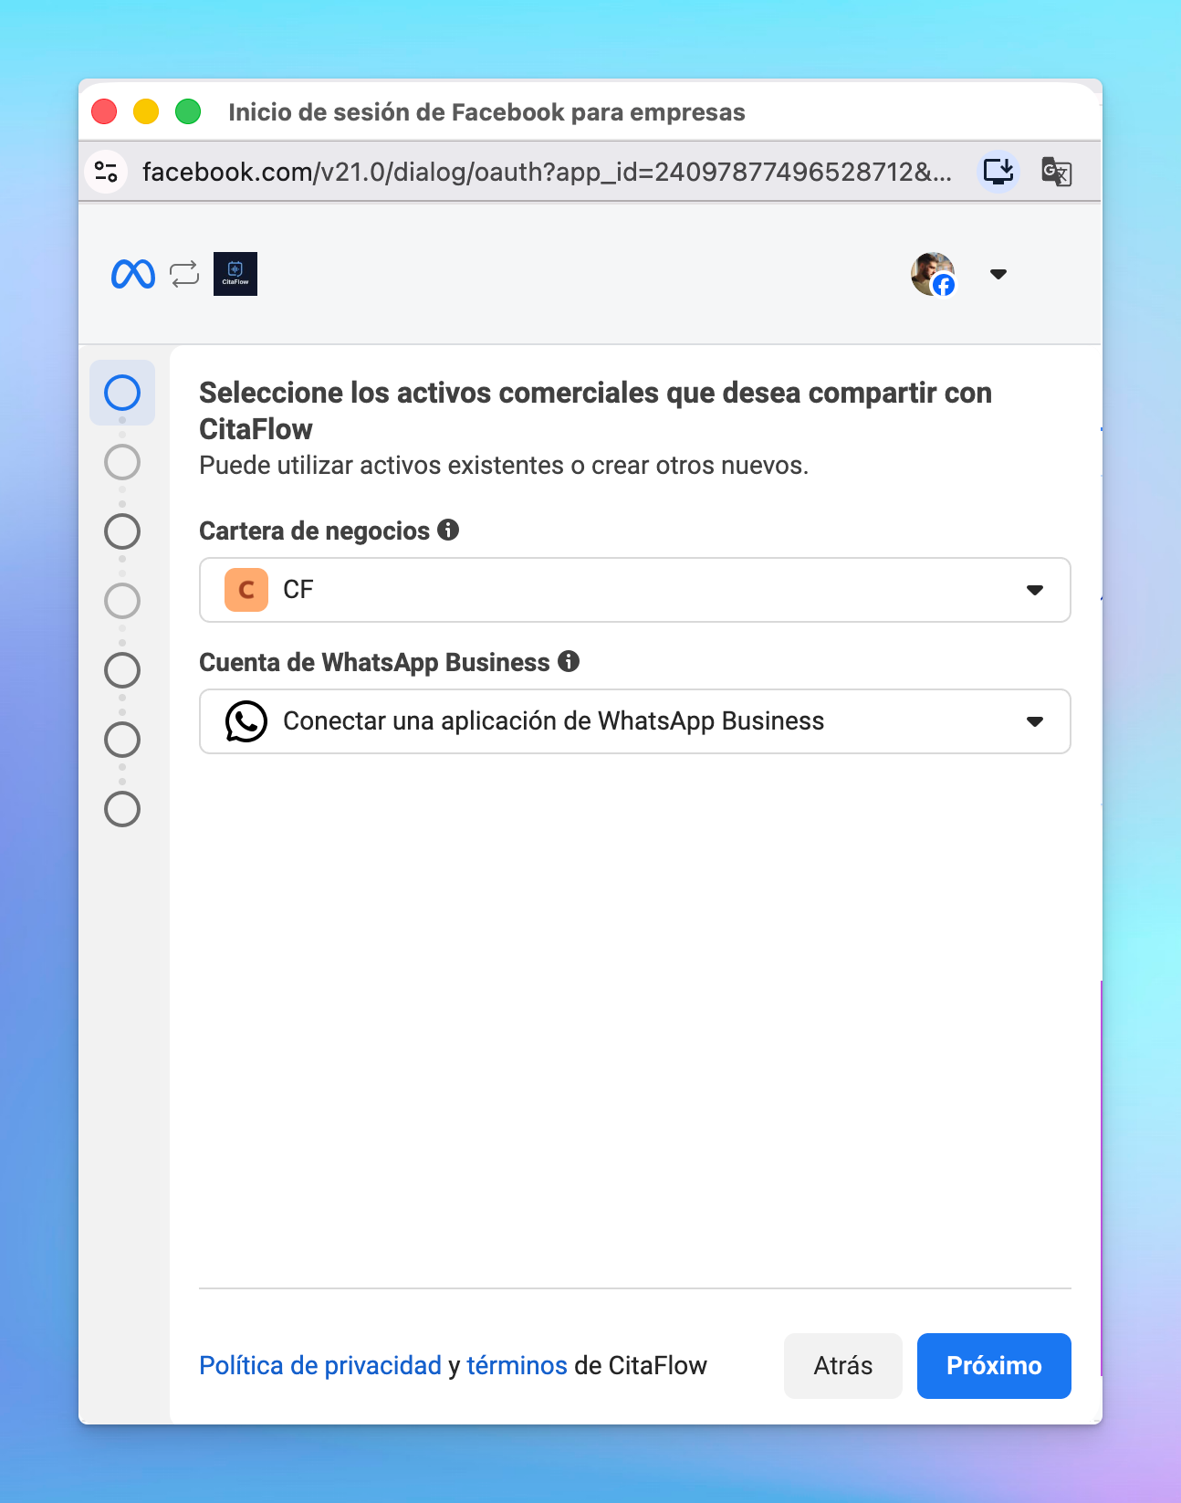Click the Atrás button
The width and height of the screenshot is (1181, 1503).
843,1366
